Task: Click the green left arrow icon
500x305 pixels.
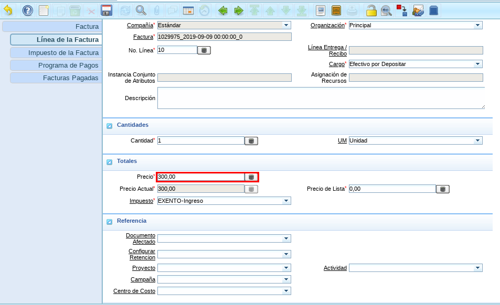Action: tap(222, 10)
